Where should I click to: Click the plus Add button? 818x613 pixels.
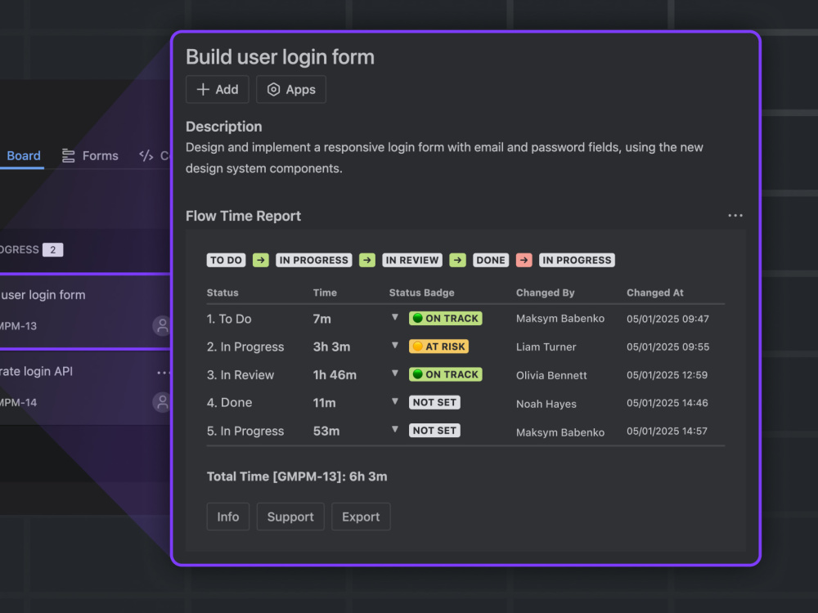tap(217, 89)
